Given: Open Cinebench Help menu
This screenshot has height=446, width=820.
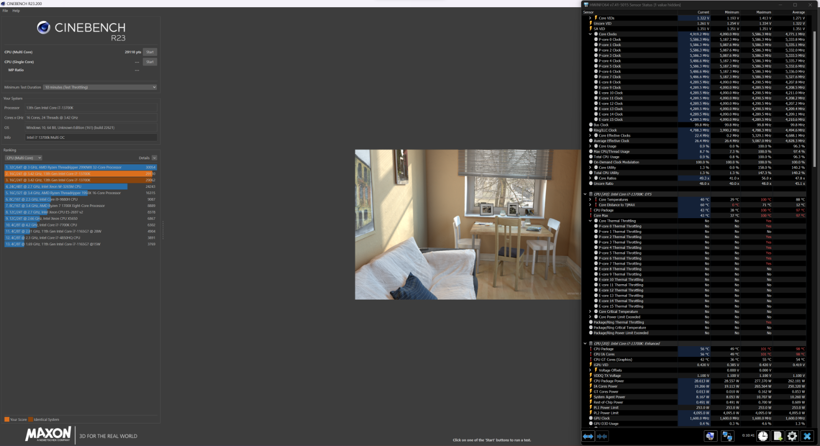Looking at the screenshot, I should [x=16, y=11].
